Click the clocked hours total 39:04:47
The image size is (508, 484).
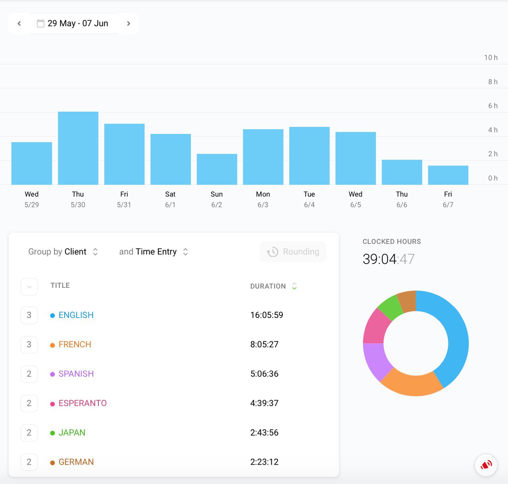tap(389, 259)
